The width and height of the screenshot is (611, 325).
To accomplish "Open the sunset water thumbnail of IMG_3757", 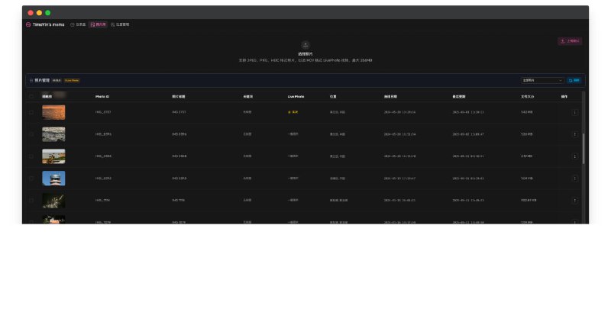I will click(x=53, y=112).
